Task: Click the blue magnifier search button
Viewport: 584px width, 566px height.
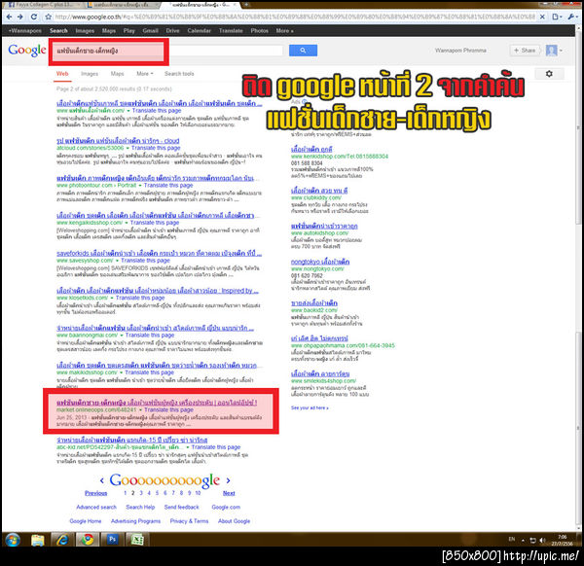Action: click(303, 51)
